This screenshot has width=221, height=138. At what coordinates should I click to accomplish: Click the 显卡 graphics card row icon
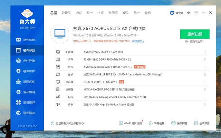pyautogui.click(x=58, y=67)
